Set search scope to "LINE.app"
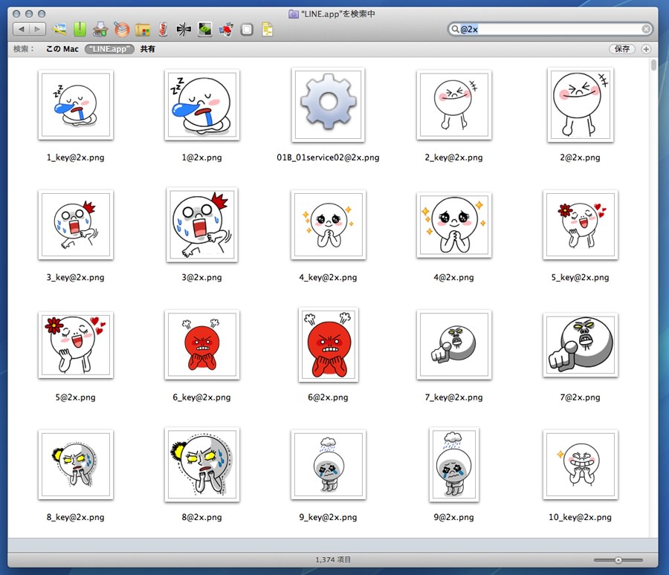669x575 pixels. (110, 49)
